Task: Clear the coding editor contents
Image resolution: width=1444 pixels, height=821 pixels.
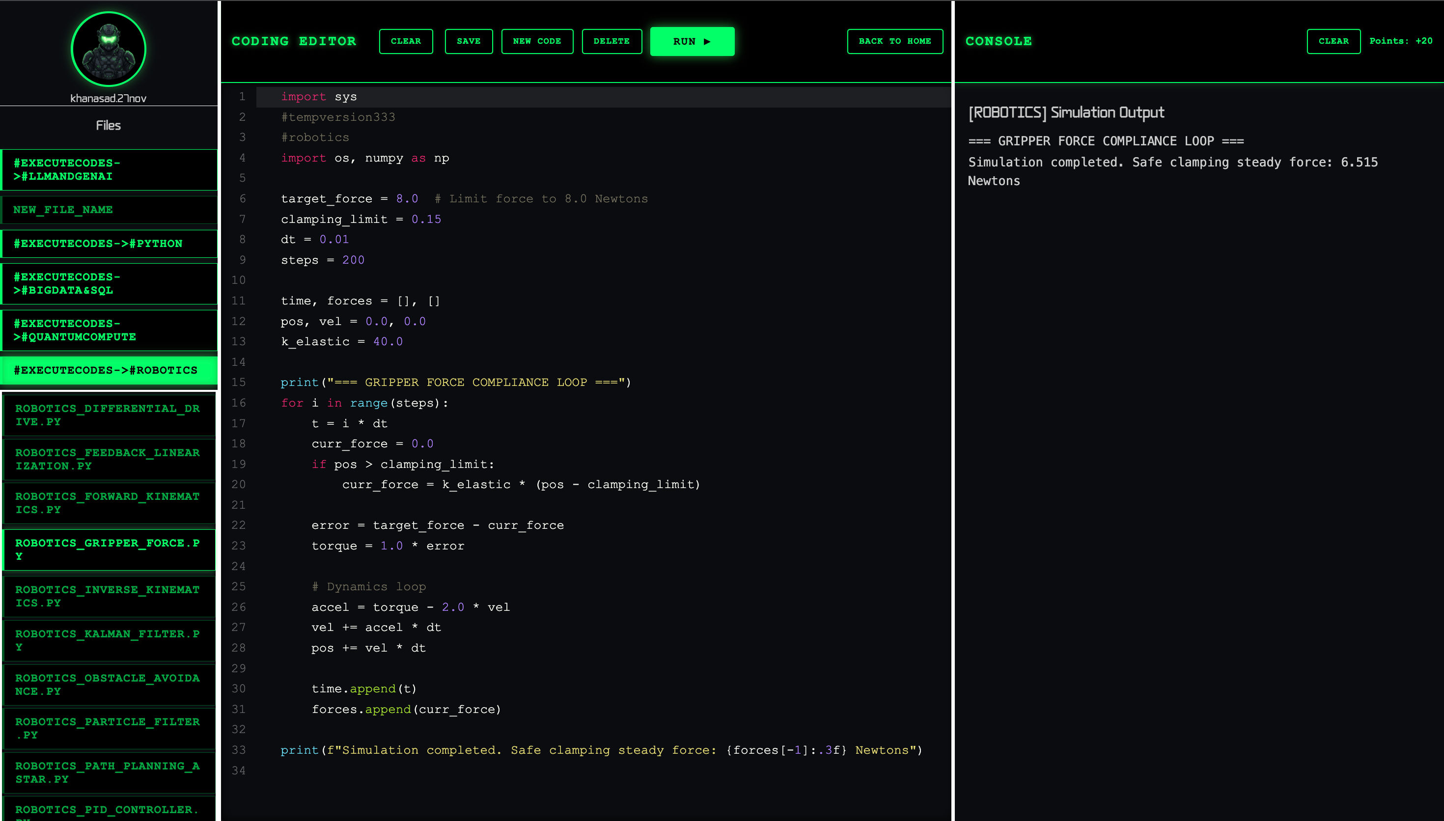Action: 405,41
